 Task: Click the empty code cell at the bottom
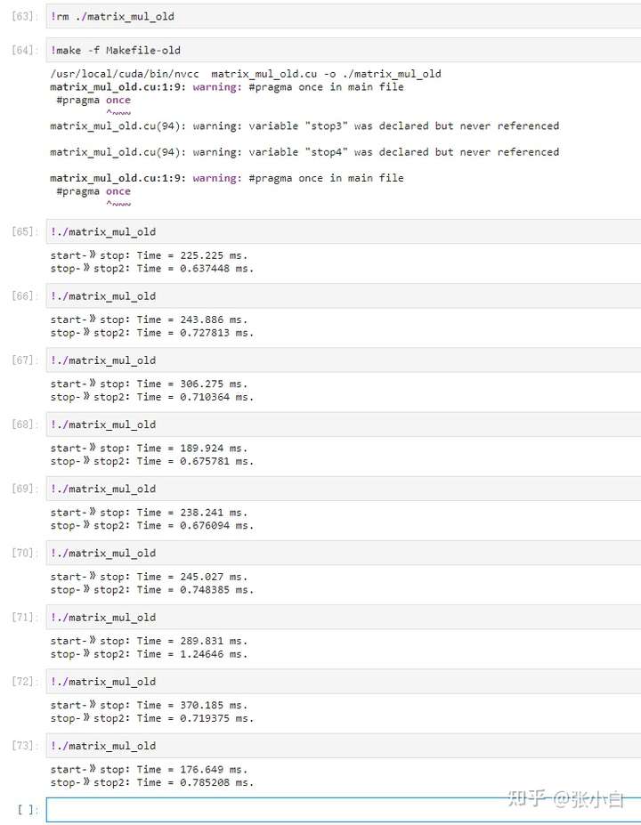coord(343,809)
